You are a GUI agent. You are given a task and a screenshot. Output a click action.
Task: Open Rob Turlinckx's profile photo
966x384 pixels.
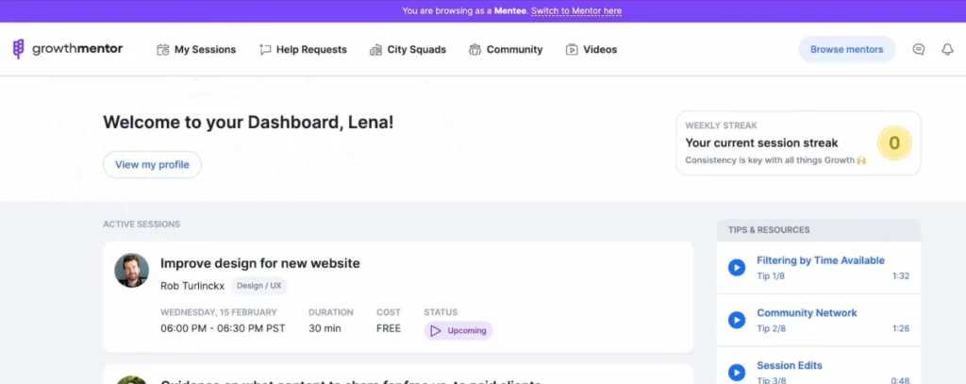[132, 270]
